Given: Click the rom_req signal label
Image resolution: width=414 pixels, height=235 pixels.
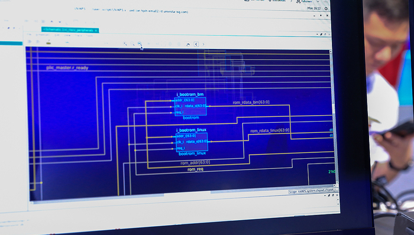Looking at the screenshot, I should click(x=195, y=169).
